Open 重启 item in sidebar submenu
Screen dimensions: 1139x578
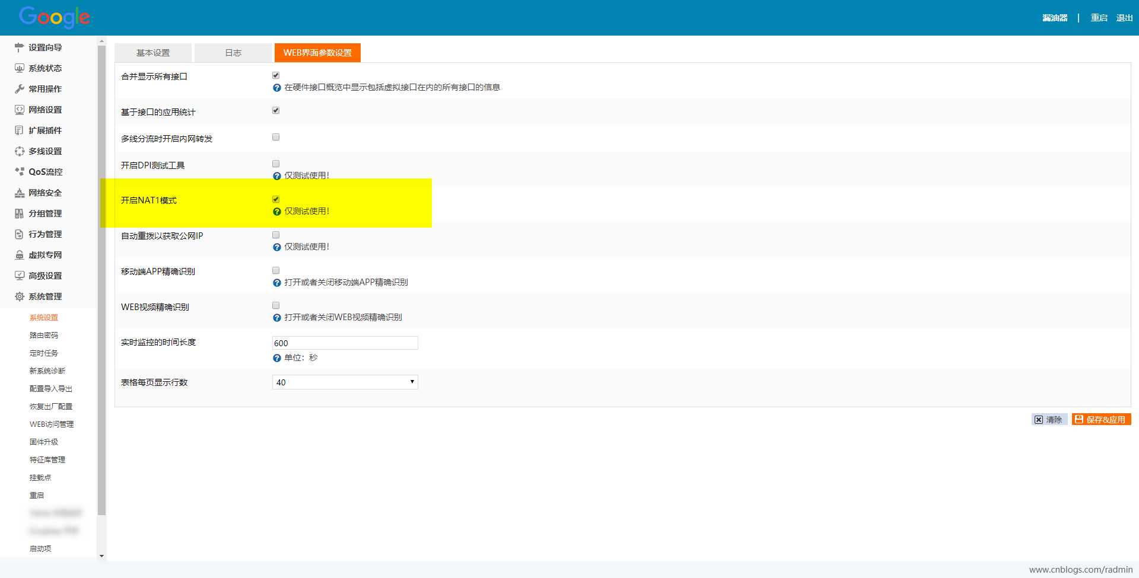(37, 496)
